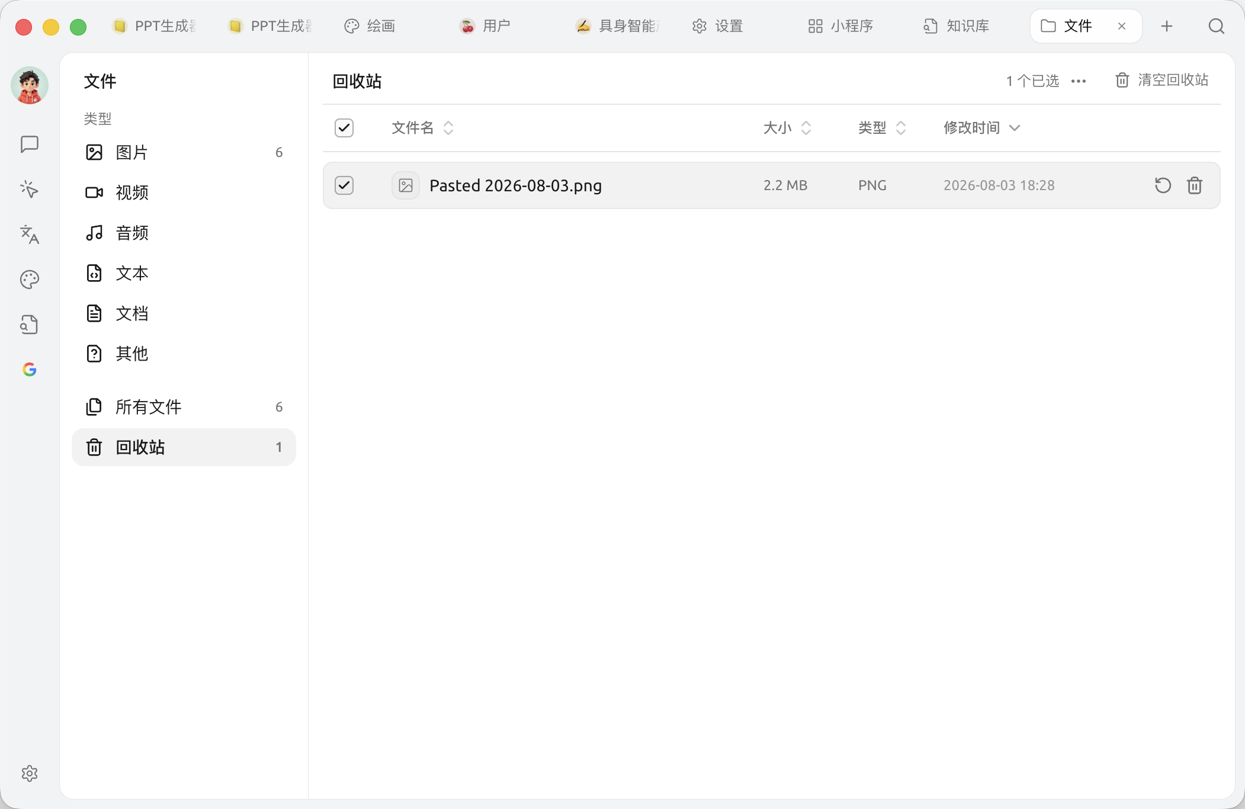Open the Google mini-app sidebar icon
This screenshot has height=809, width=1245.
[x=30, y=370]
